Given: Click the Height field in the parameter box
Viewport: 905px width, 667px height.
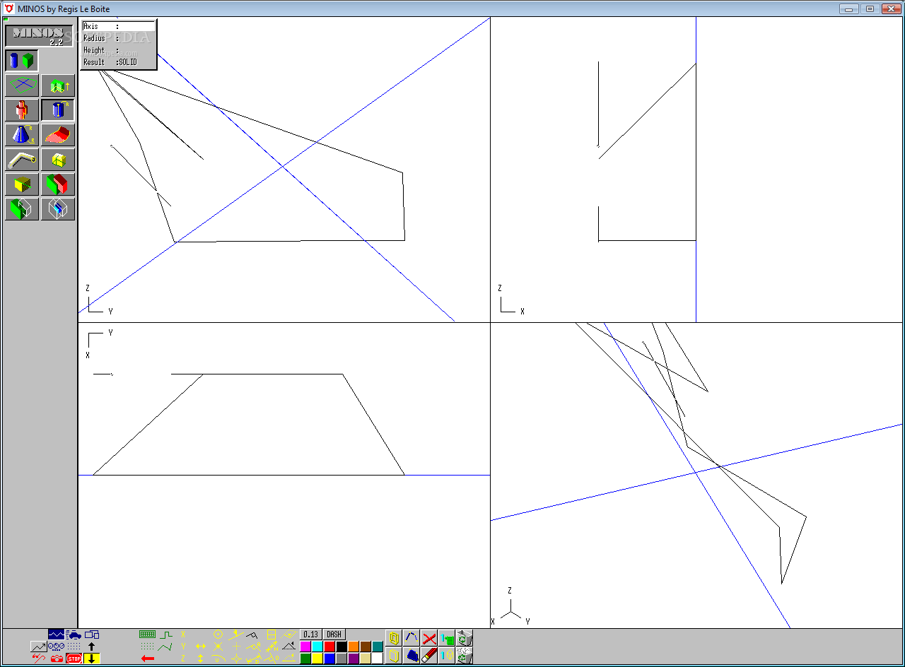Looking at the screenshot, I should pos(118,50).
